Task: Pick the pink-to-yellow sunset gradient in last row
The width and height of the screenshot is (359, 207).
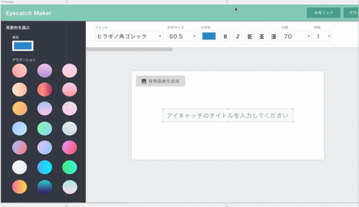Action: coord(19,187)
